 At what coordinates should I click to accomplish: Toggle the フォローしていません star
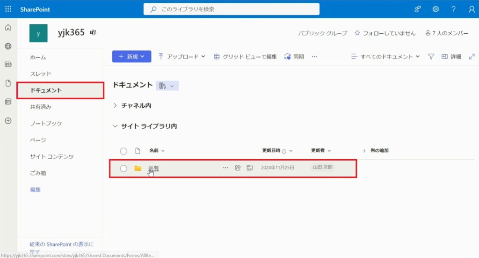click(357, 33)
